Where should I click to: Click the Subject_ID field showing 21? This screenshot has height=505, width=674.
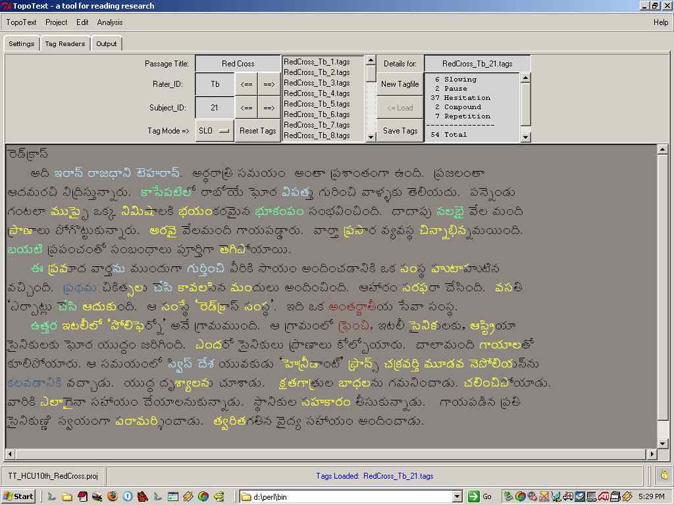coord(215,107)
